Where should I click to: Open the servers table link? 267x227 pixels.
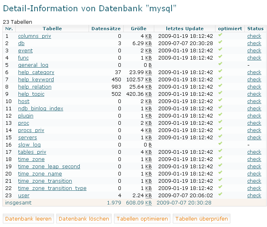coord(27,138)
